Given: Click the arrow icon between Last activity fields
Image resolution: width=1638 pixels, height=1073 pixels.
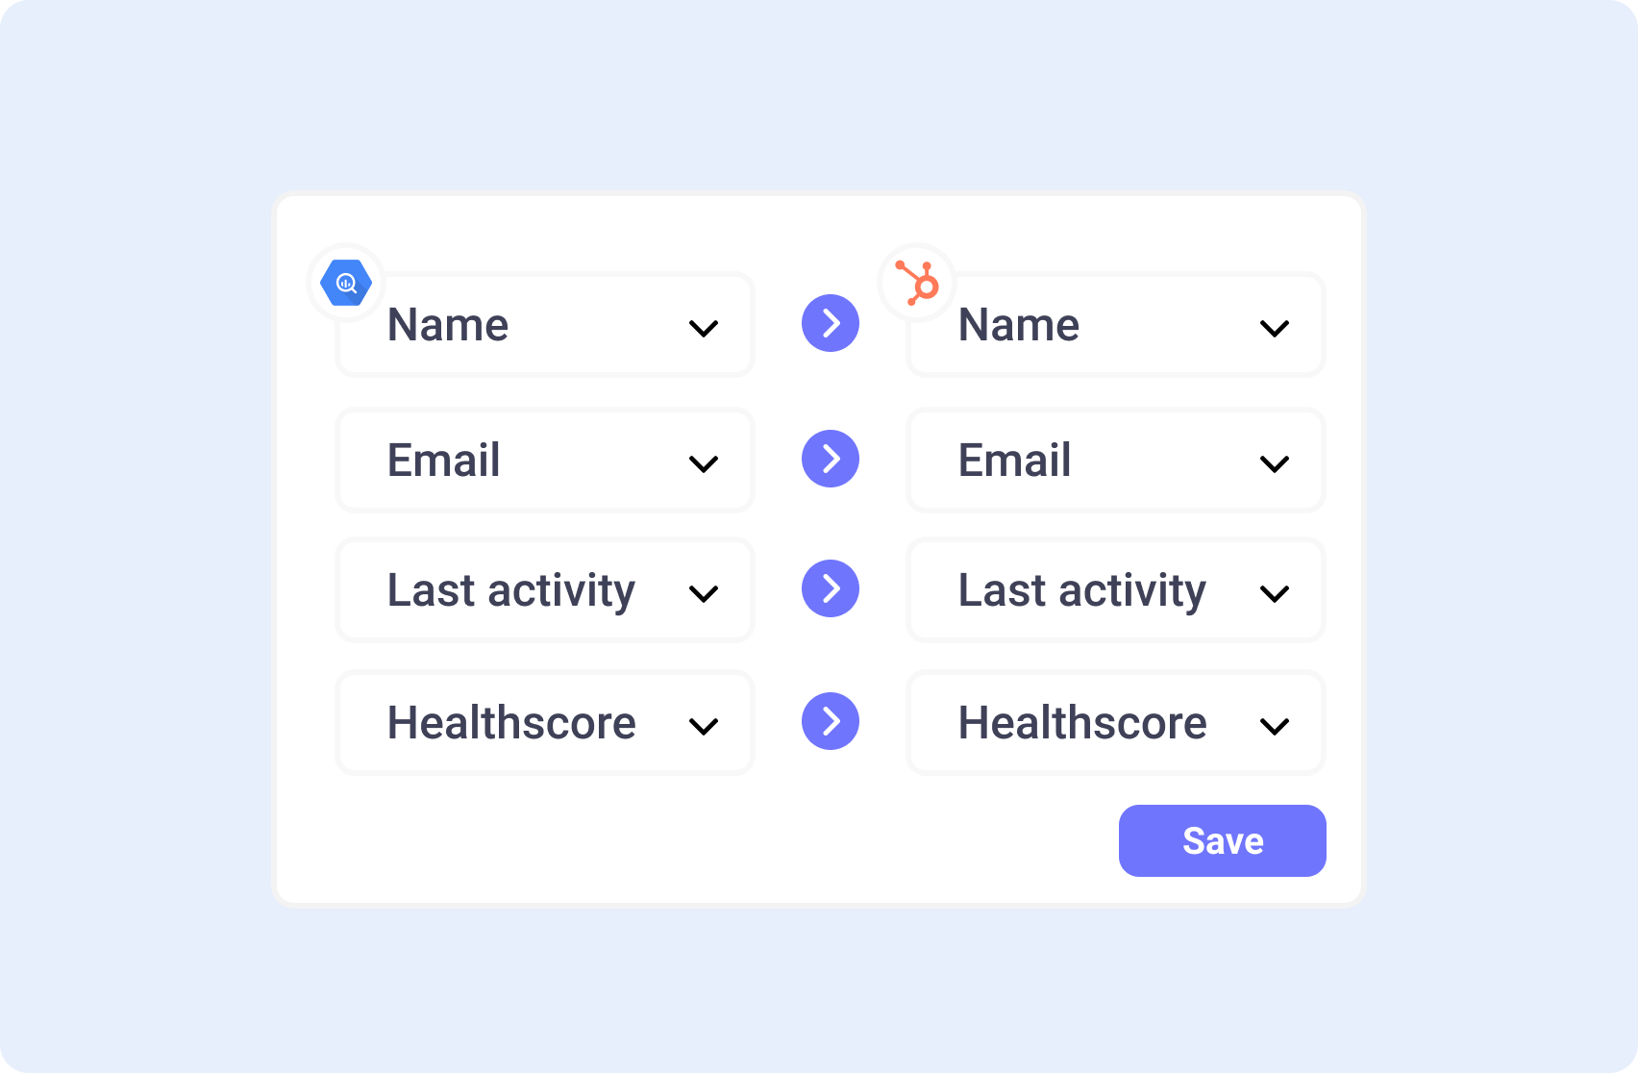Looking at the screenshot, I should pos(831,588).
